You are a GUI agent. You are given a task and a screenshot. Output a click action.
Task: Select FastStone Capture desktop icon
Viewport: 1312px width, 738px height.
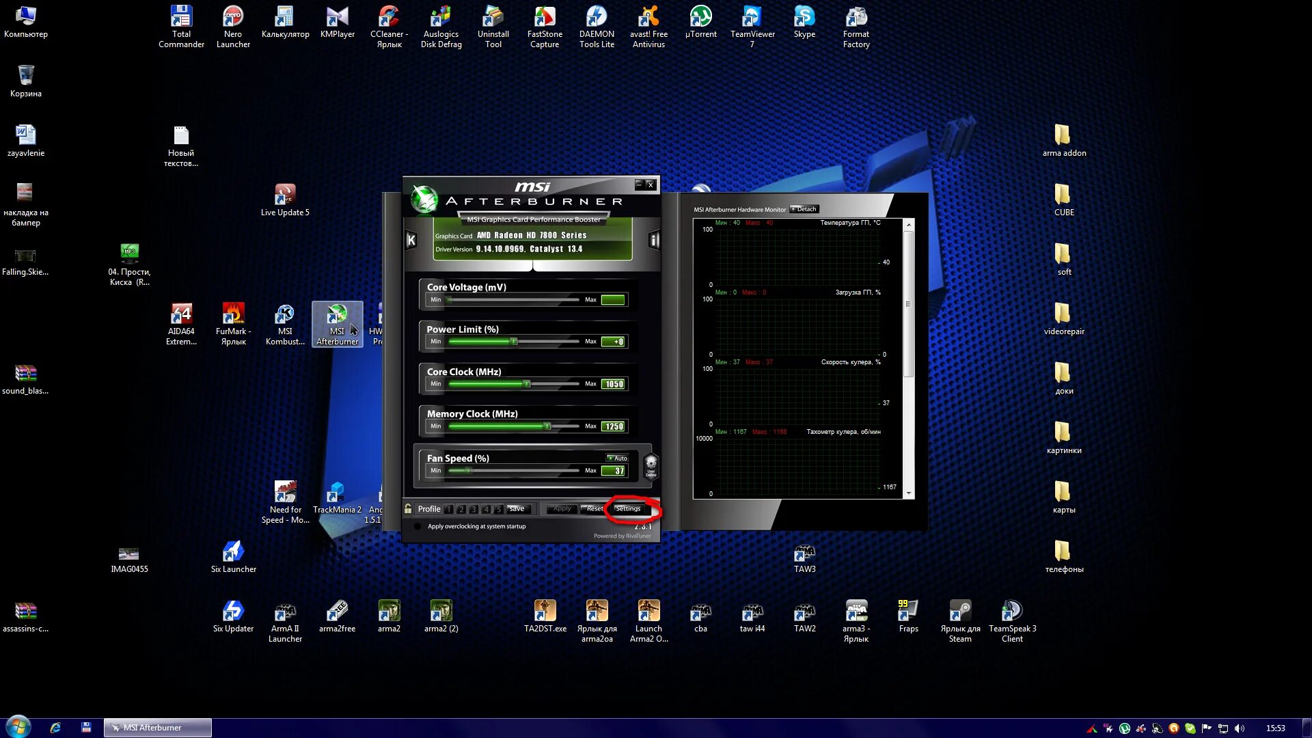(x=545, y=27)
